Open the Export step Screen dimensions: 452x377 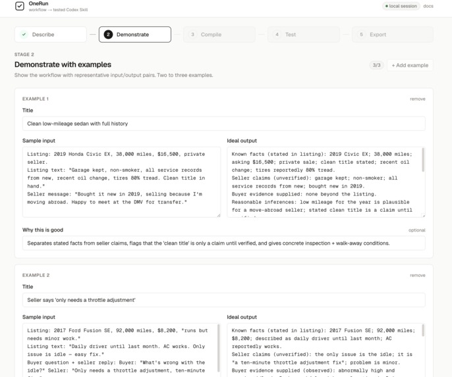click(x=392, y=34)
